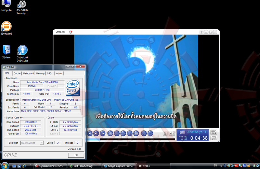This screenshot has height=169, width=260.
Task: Click the Saint Seiya title text
Action: [x=197, y=132]
